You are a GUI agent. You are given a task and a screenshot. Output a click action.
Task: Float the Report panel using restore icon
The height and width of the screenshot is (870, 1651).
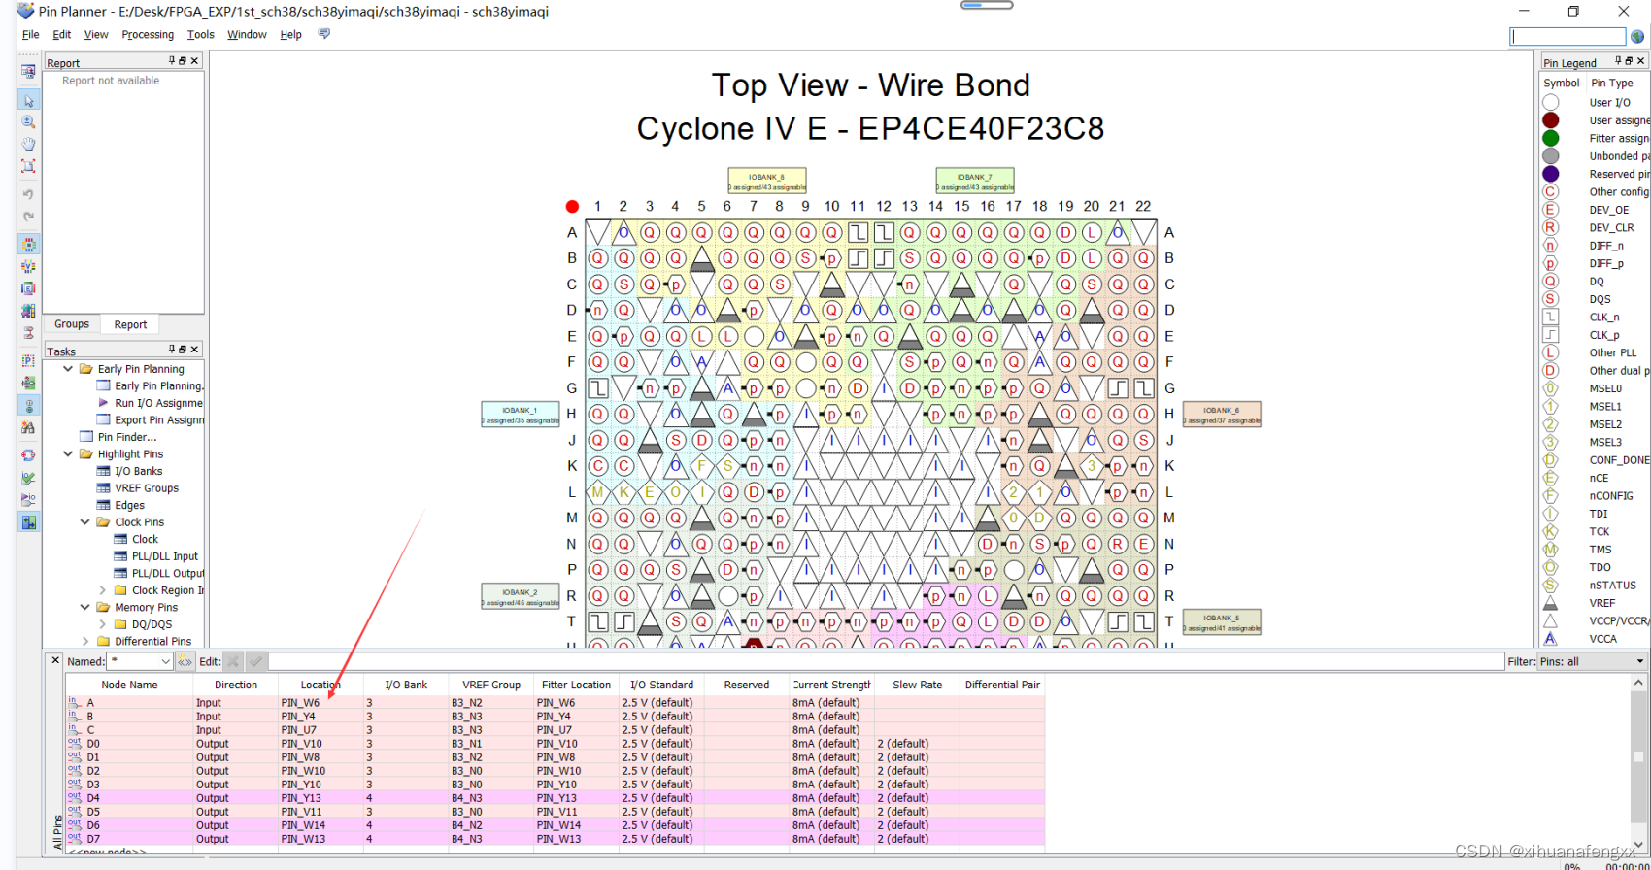click(183, 60)
